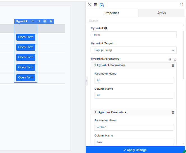Click the info icon beside Hyperlink label

click(x=106, y=28)
